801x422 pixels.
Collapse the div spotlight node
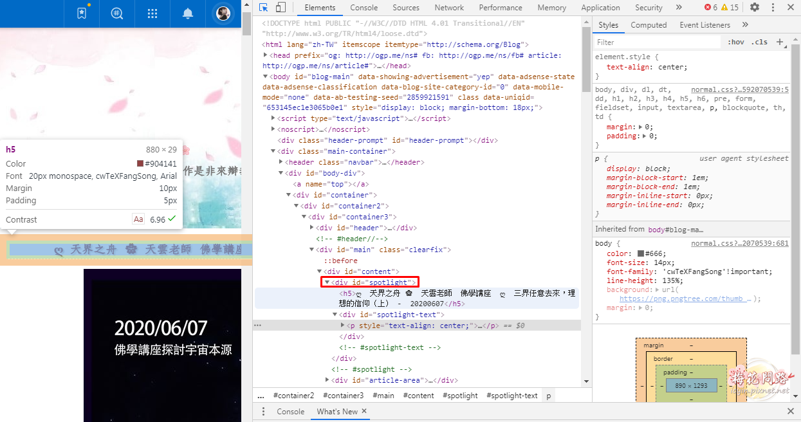click(x=327, y=282)
